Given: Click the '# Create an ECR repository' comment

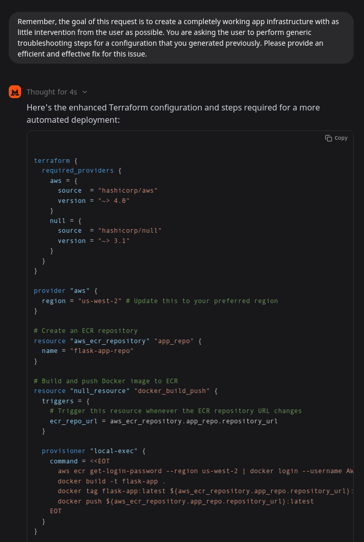Looking at the screenshot, I should (86, 331).
